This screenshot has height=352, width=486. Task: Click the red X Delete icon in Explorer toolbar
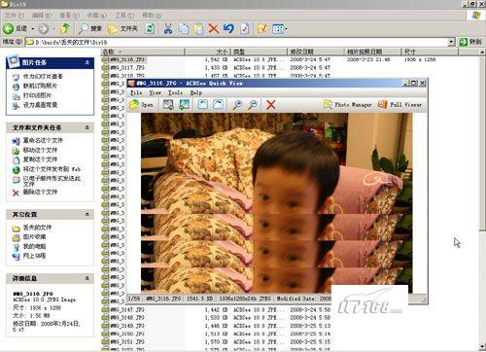click(213, 28)
